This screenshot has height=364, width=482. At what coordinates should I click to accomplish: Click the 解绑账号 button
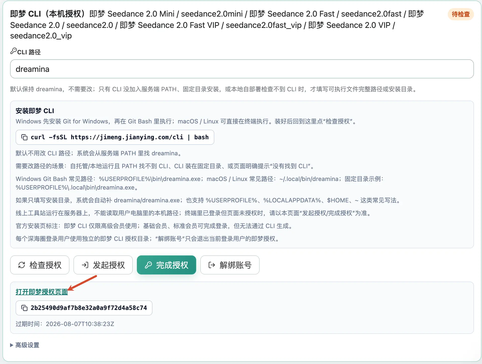[230, 265]
